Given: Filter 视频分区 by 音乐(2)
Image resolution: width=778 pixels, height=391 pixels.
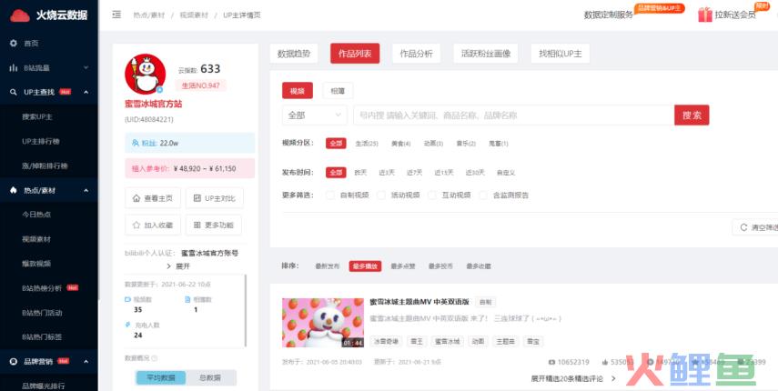Looking at the screenshot, I should pos(466,144).
